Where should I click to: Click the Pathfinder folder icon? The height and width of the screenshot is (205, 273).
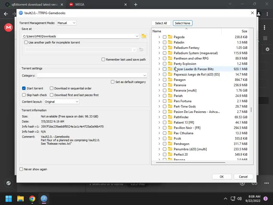pyautogui.click(x=170, y=117)
